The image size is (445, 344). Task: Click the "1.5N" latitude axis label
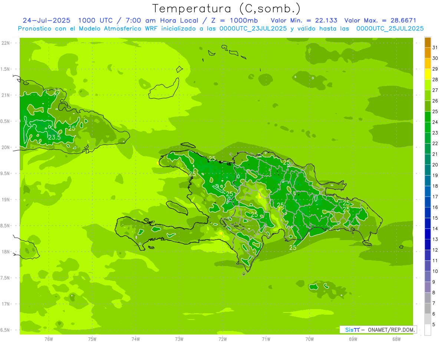(x=6, y=69)
